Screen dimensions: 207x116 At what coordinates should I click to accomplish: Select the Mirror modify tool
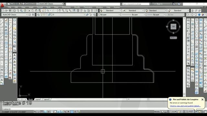(x=6, y=27)
